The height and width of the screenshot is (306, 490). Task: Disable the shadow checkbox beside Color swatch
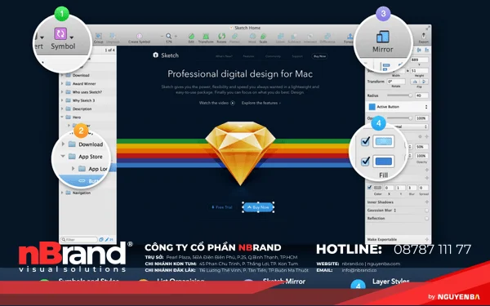tap(369, 188)
